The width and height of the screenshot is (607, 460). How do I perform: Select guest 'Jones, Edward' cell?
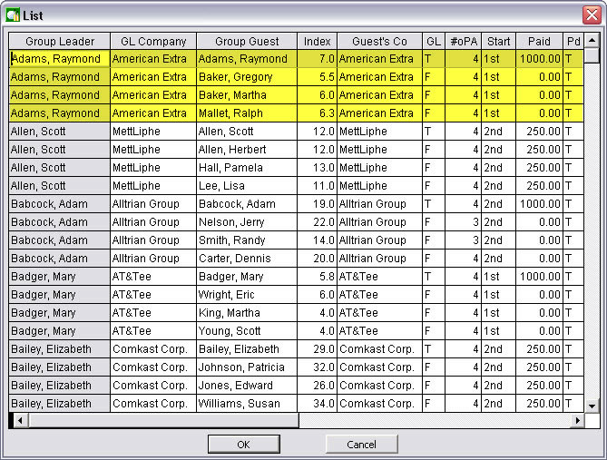(247, 386)
